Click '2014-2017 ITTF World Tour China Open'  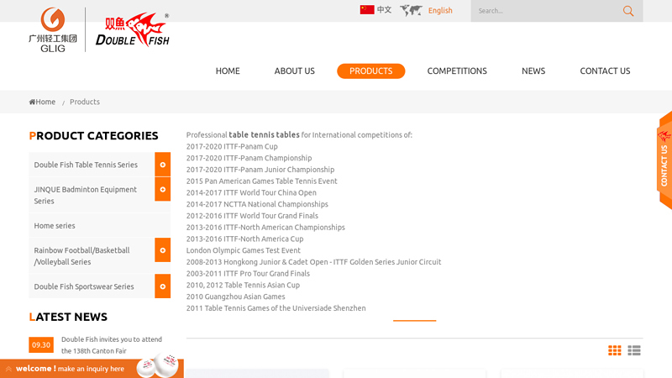click(x=251, y=193)
